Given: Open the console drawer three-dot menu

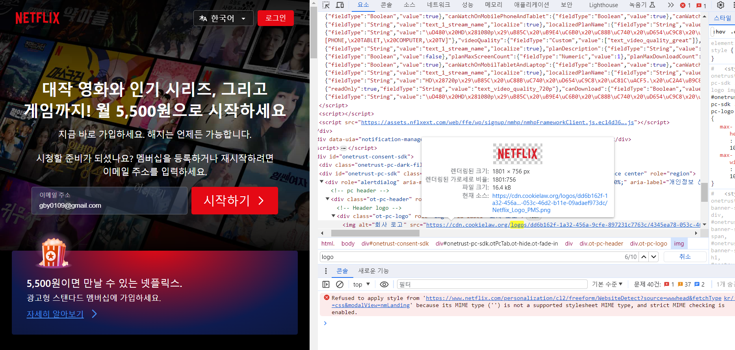Looking at the screenshot, I should (326, 271).
